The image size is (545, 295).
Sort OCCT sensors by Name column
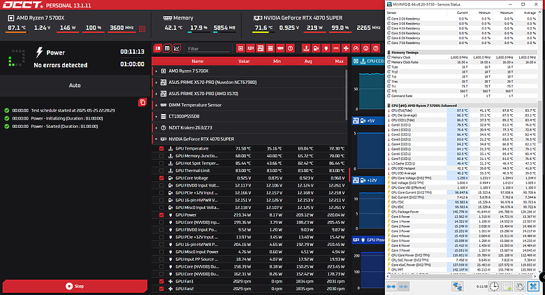[x=198, y=62]
